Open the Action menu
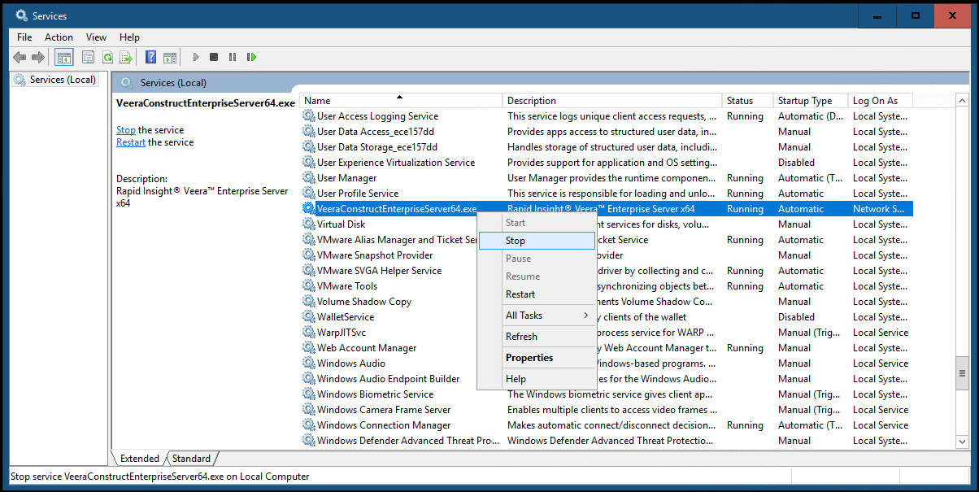The height and width of the screenshot is (492, 979). 59,37
